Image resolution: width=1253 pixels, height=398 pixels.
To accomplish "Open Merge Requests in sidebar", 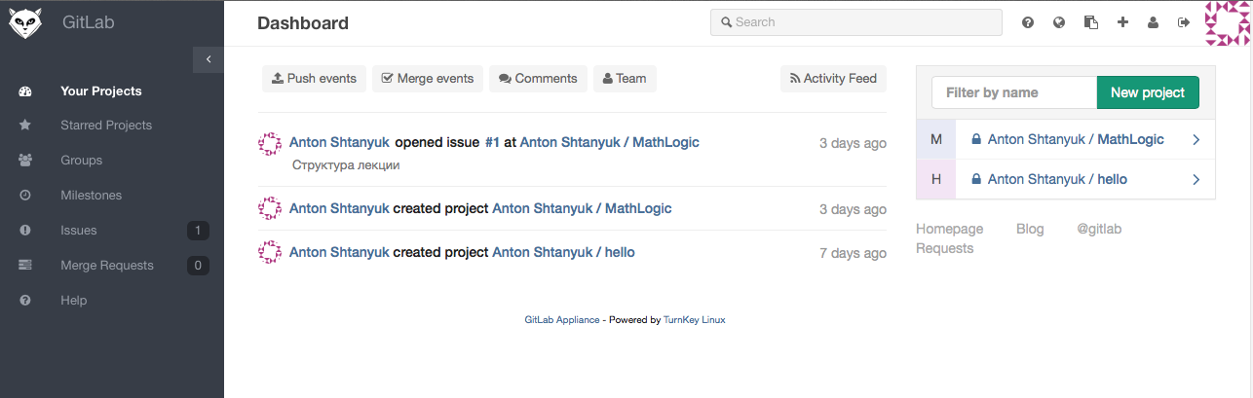I will point(107,265).
